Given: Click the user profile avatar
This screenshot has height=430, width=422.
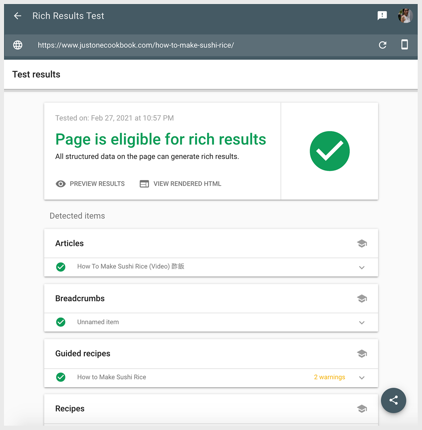Looking at the screenshot, I should [x=405, y=15].
